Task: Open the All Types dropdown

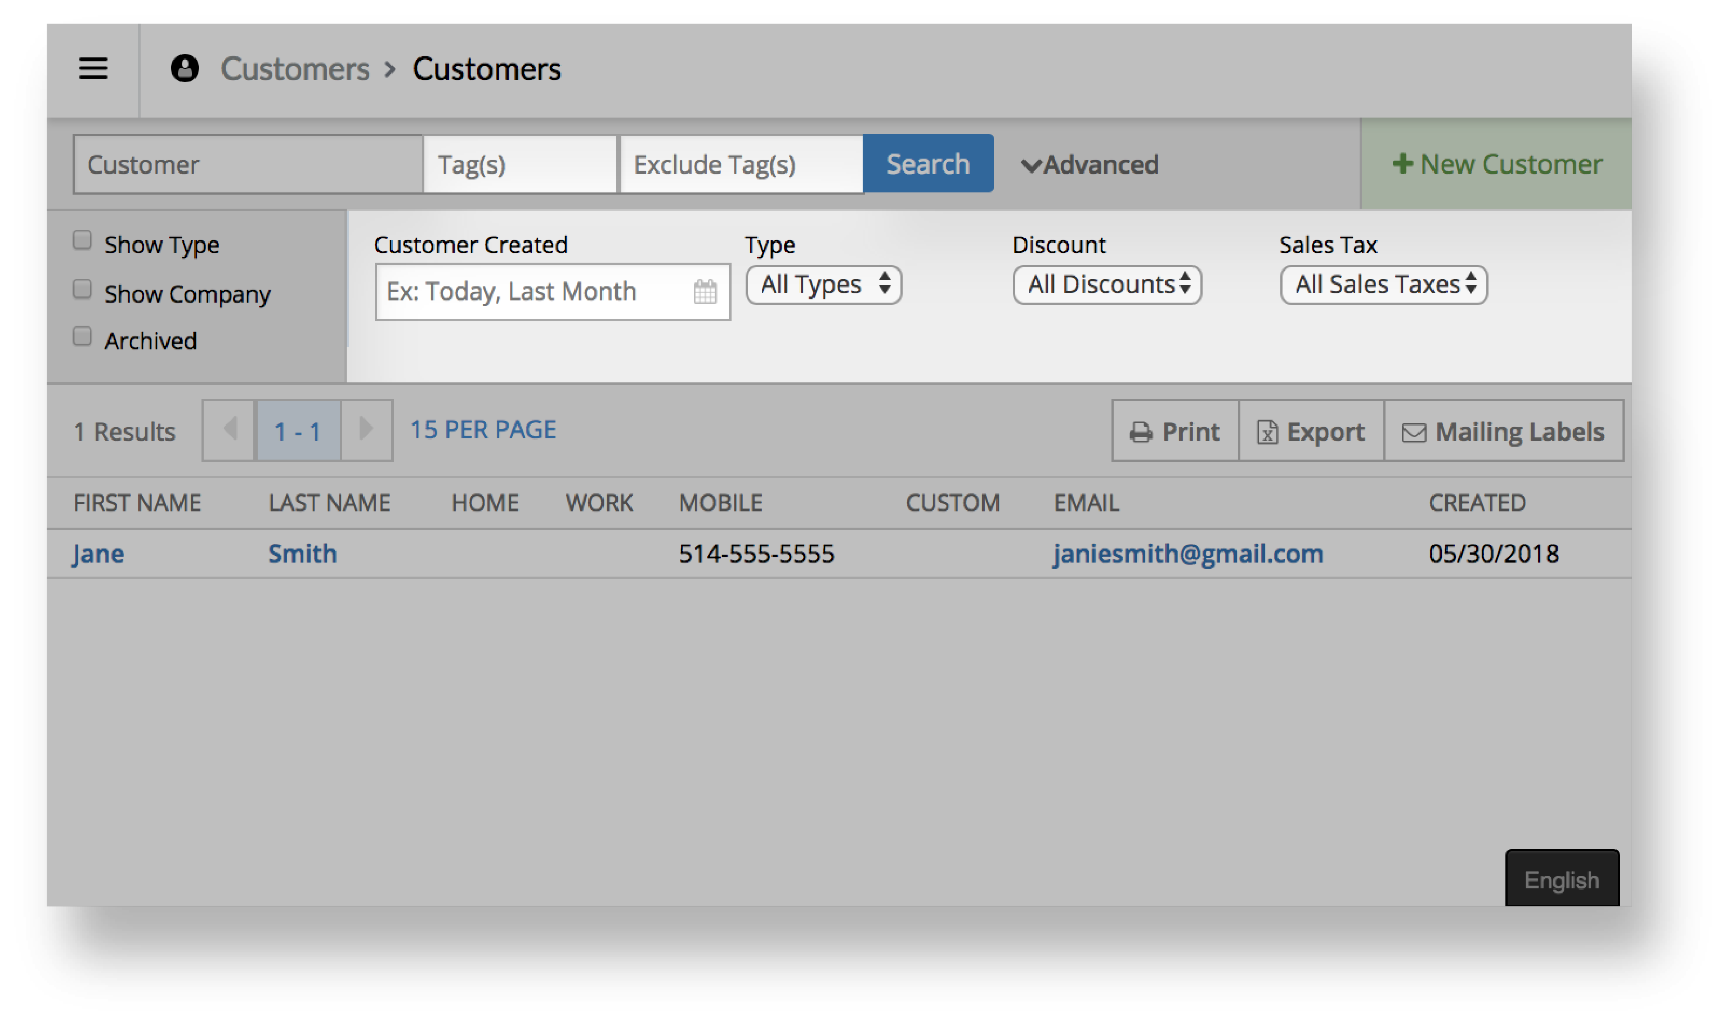Action: coord(824,285)
